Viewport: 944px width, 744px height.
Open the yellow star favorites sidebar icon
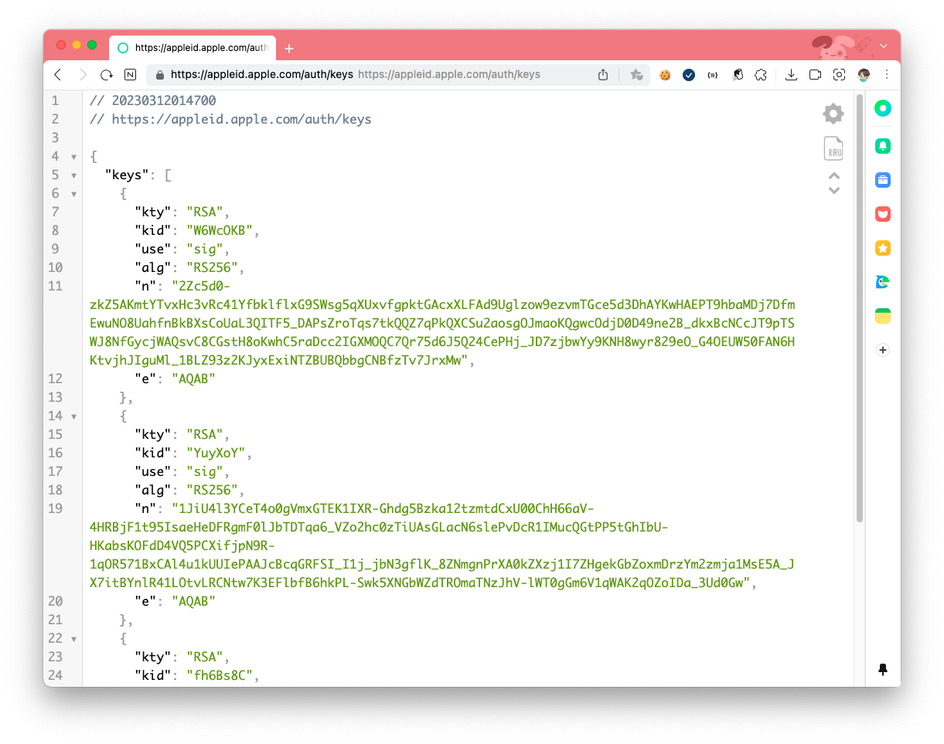(883, 248)
